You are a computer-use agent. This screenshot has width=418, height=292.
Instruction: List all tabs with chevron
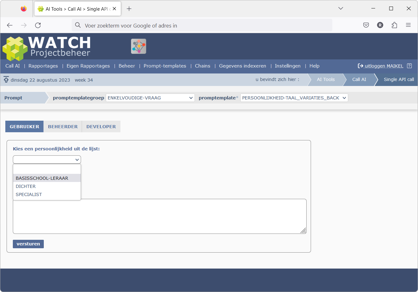(x=341, y=8)
